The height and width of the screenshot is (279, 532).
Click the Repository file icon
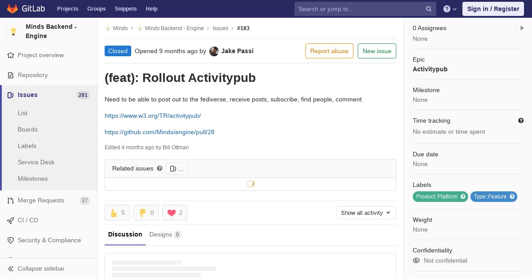(x=11, y=75)
